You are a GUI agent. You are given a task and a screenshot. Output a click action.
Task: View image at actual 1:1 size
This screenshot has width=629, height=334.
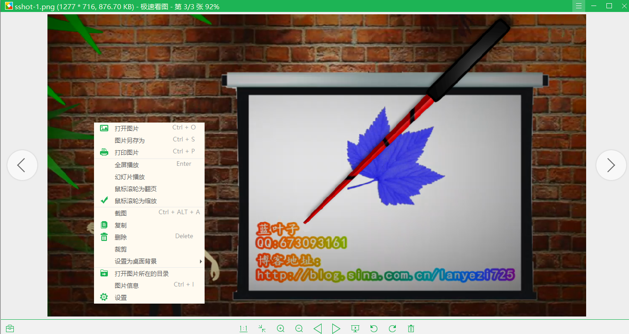click(243, 328)
